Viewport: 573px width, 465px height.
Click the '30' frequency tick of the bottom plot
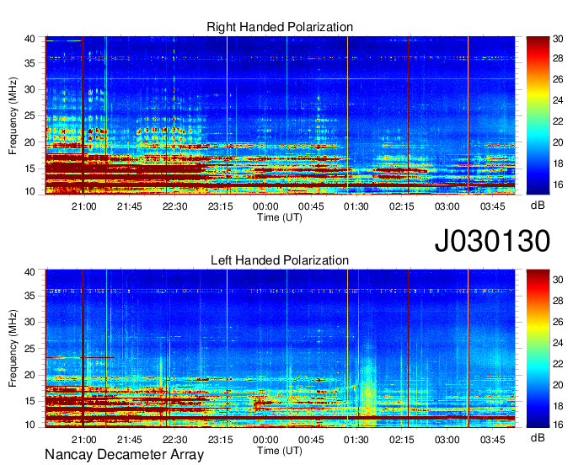30,322
